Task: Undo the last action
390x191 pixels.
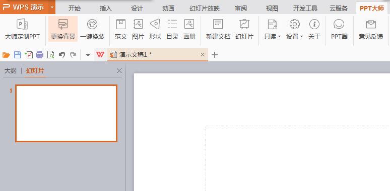Action: click(x=62, y=55)
